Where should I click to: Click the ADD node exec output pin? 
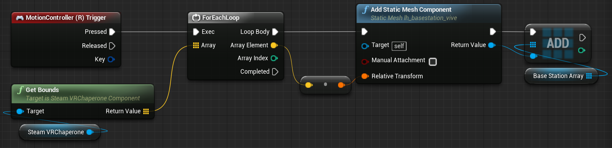(582, 38)
